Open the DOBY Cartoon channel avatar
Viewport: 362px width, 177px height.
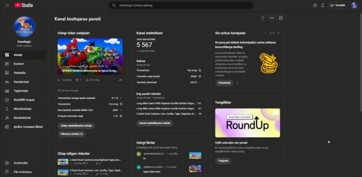[x=24, y=26]
